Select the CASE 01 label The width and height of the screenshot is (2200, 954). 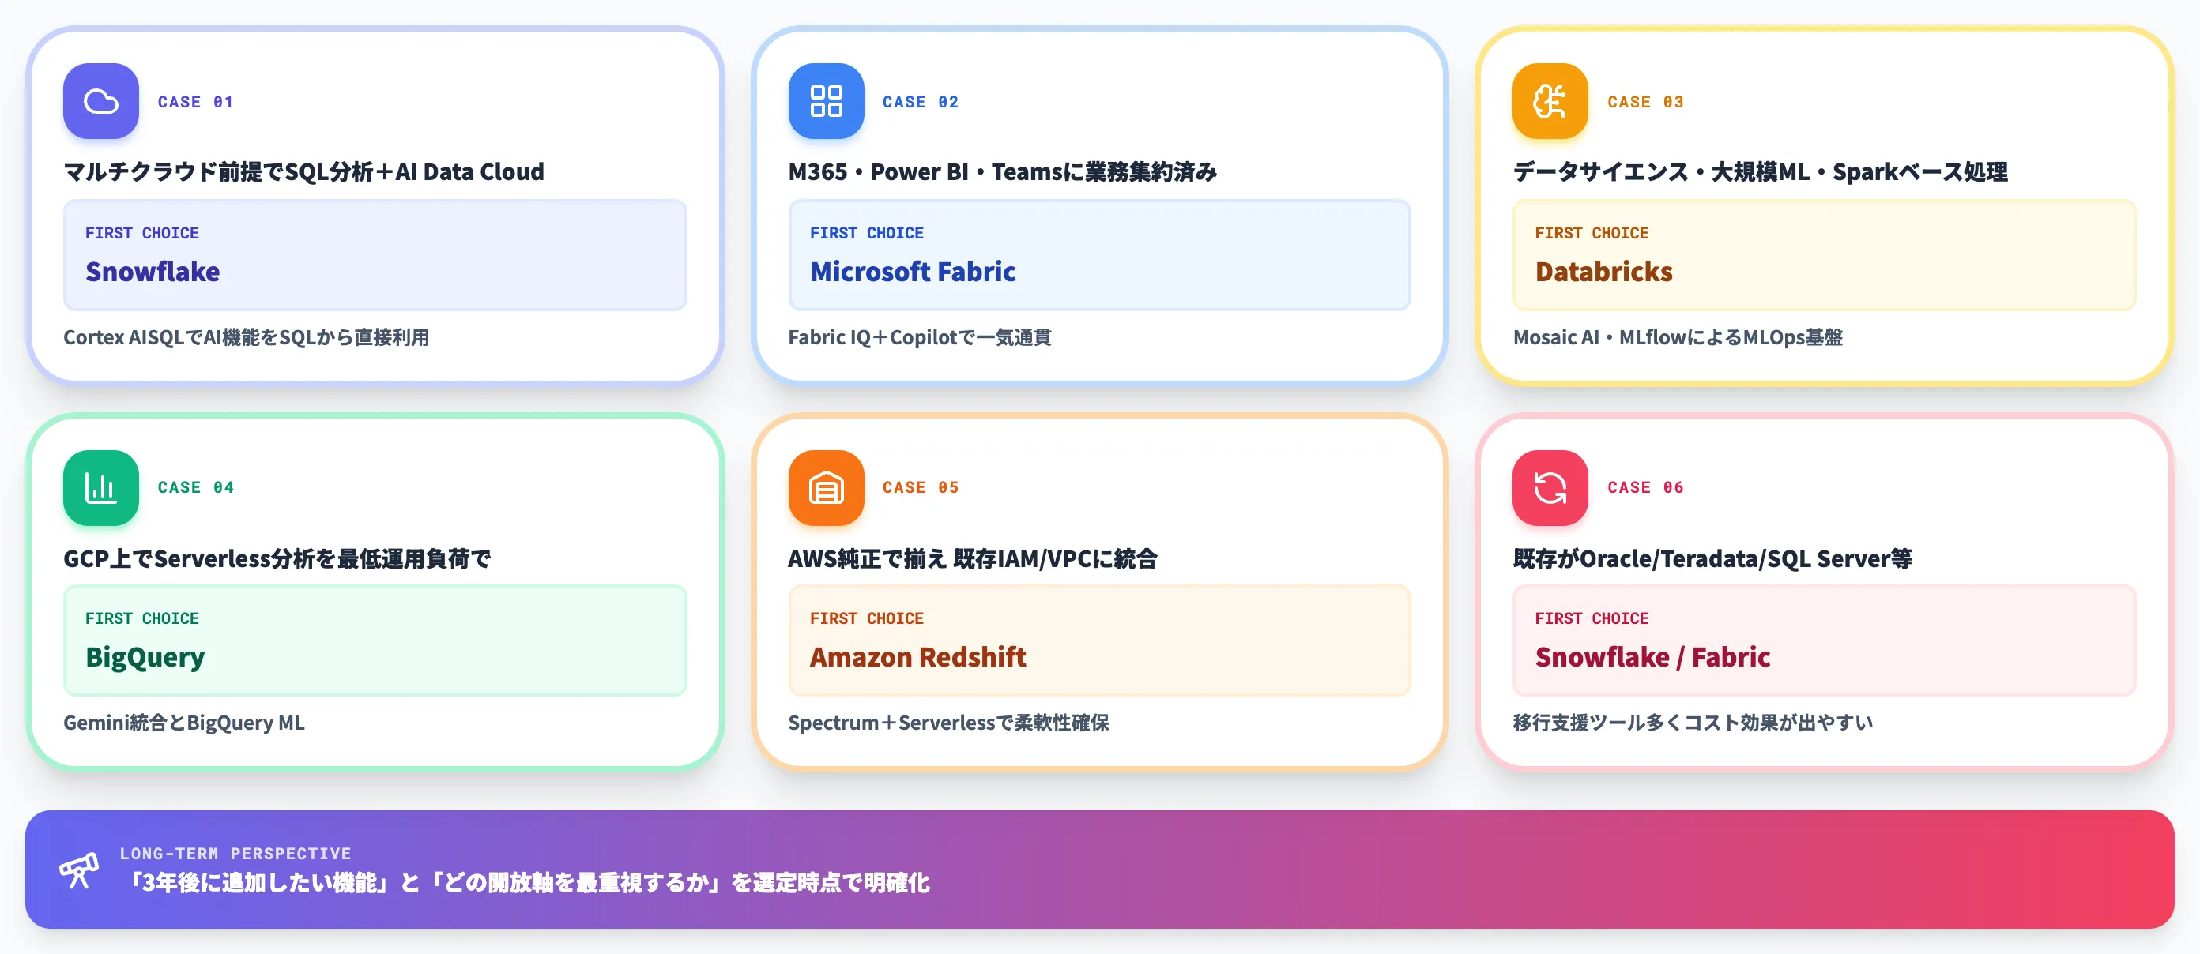(x=195, y=102)
